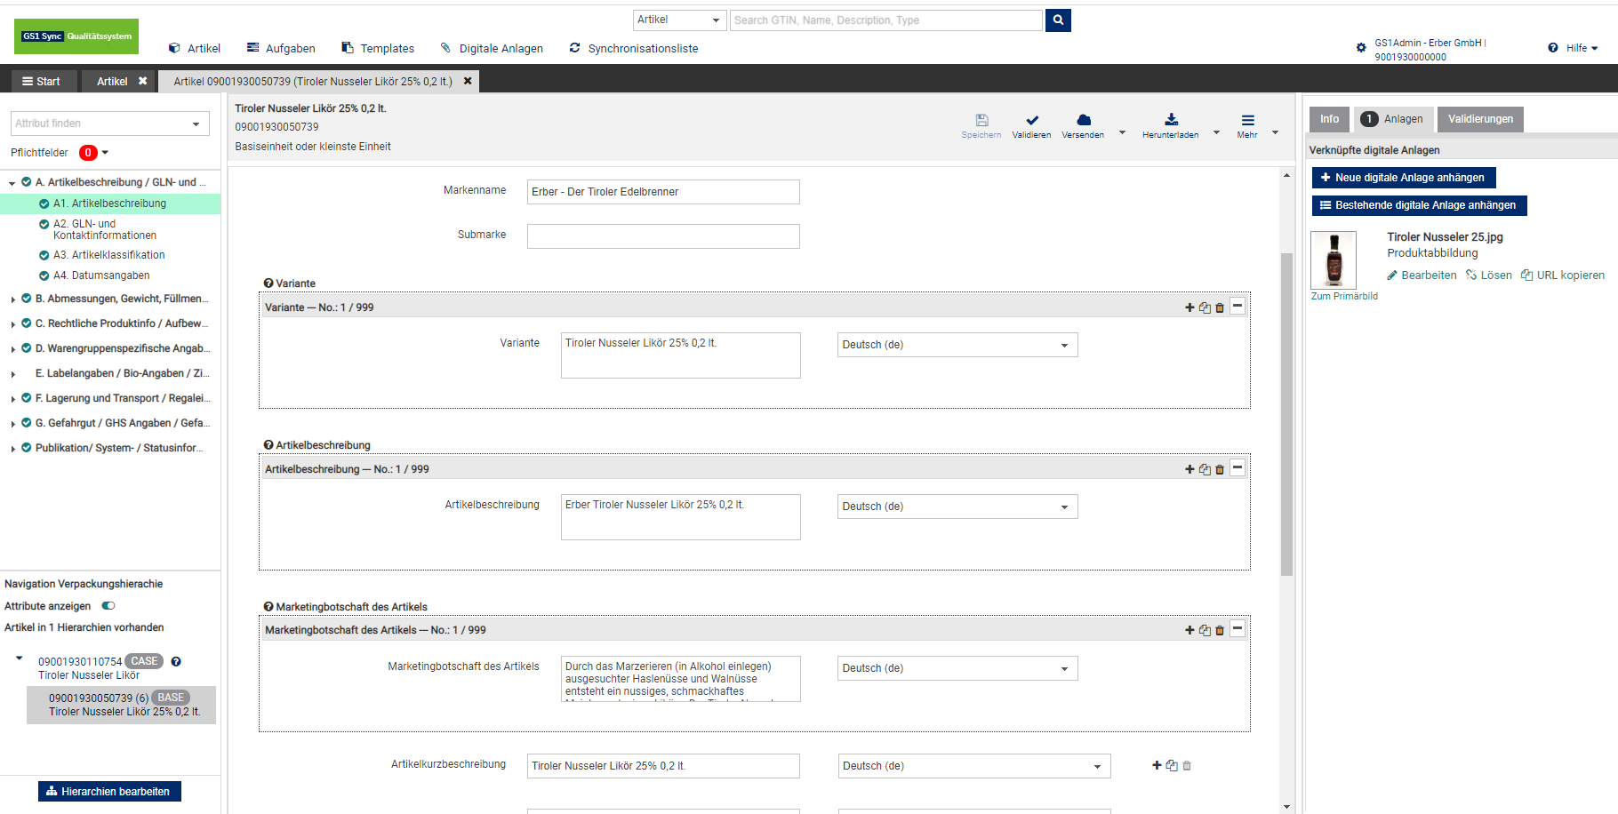Copy the Variante block
The width and height of the screenshot is (1618, 814).
click(1205, 307)
